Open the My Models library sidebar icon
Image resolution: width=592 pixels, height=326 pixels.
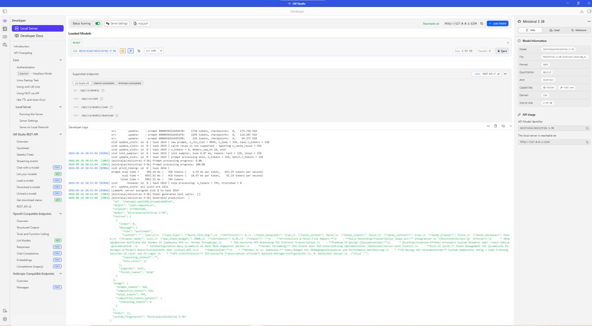[x=4, y=37]
